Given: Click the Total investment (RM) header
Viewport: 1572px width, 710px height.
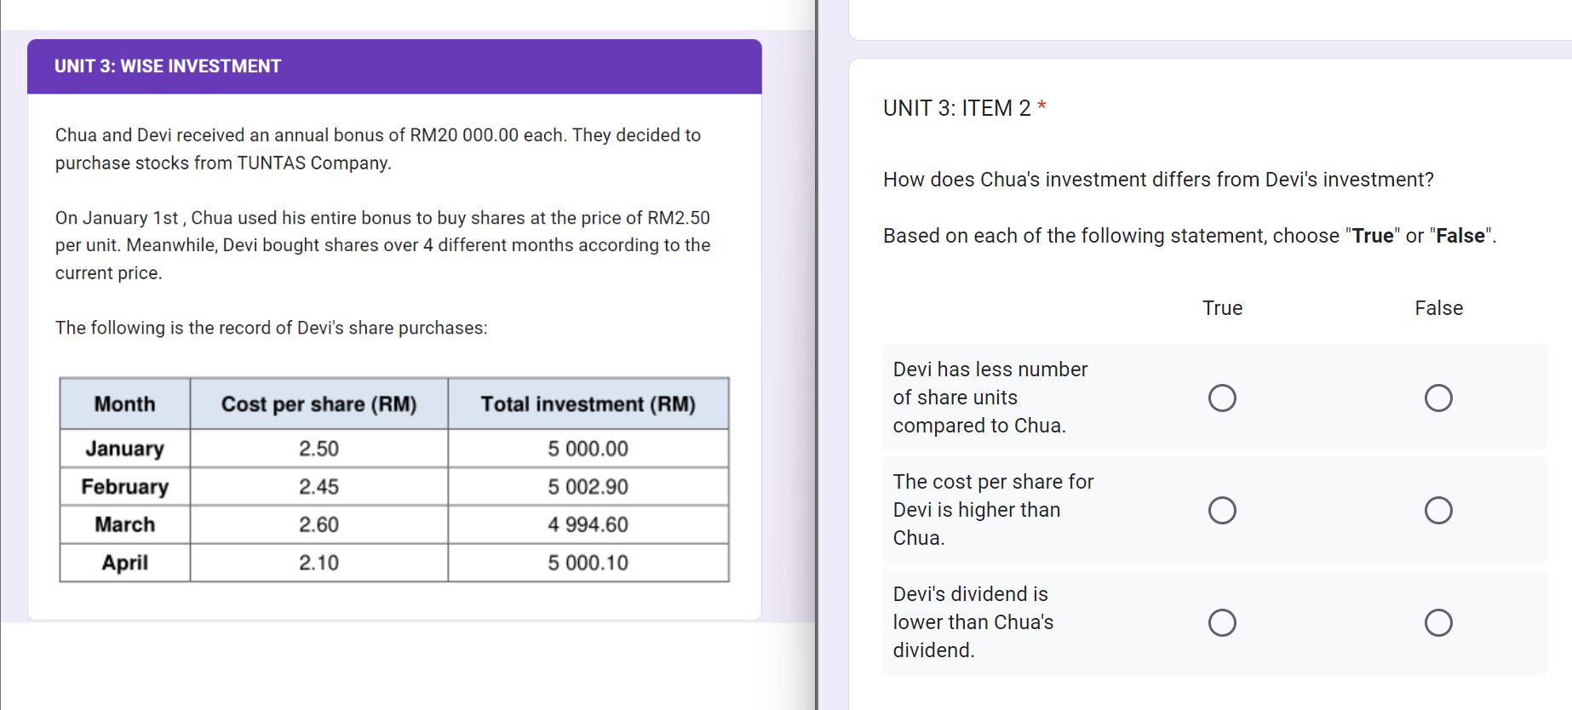Looking at the screenshot, I should pos(588,404).
